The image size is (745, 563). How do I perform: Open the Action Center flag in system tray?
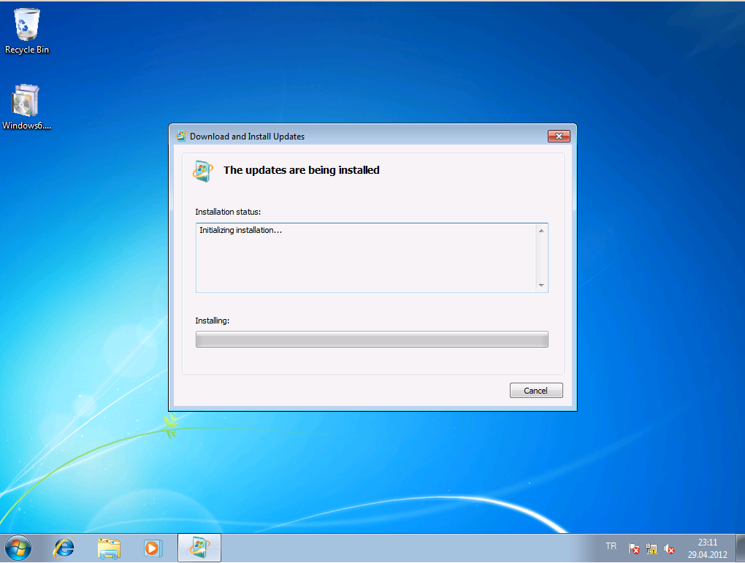coord(633,548)
